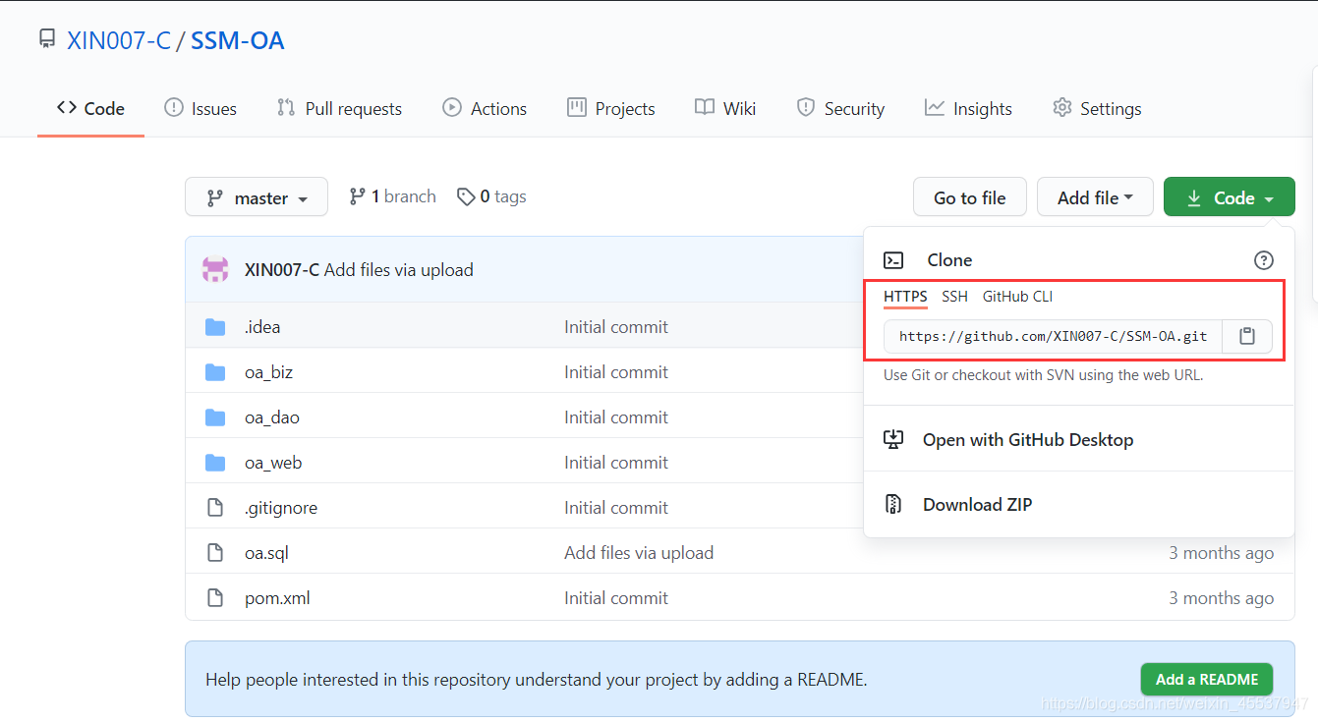View the 0 tags link
The image size is (1318, 722).
pyautogui.click(x=491, y=196)
